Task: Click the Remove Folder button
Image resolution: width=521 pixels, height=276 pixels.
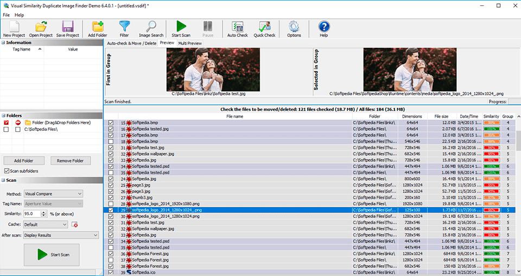Action: click(71, 161)
